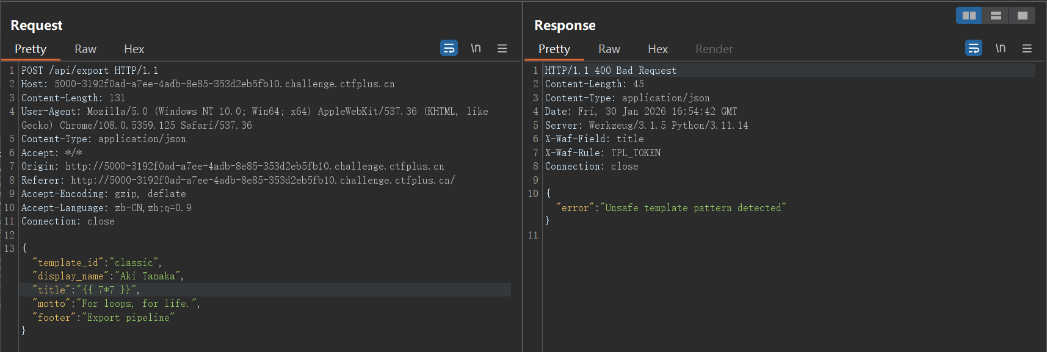
Task: Open the Raw tab in Request
Action: (x=85, y=49)
